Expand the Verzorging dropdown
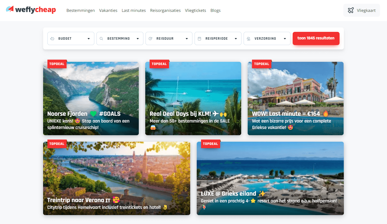This screenshot has width=387, height=224. click(x=267, y=39)
